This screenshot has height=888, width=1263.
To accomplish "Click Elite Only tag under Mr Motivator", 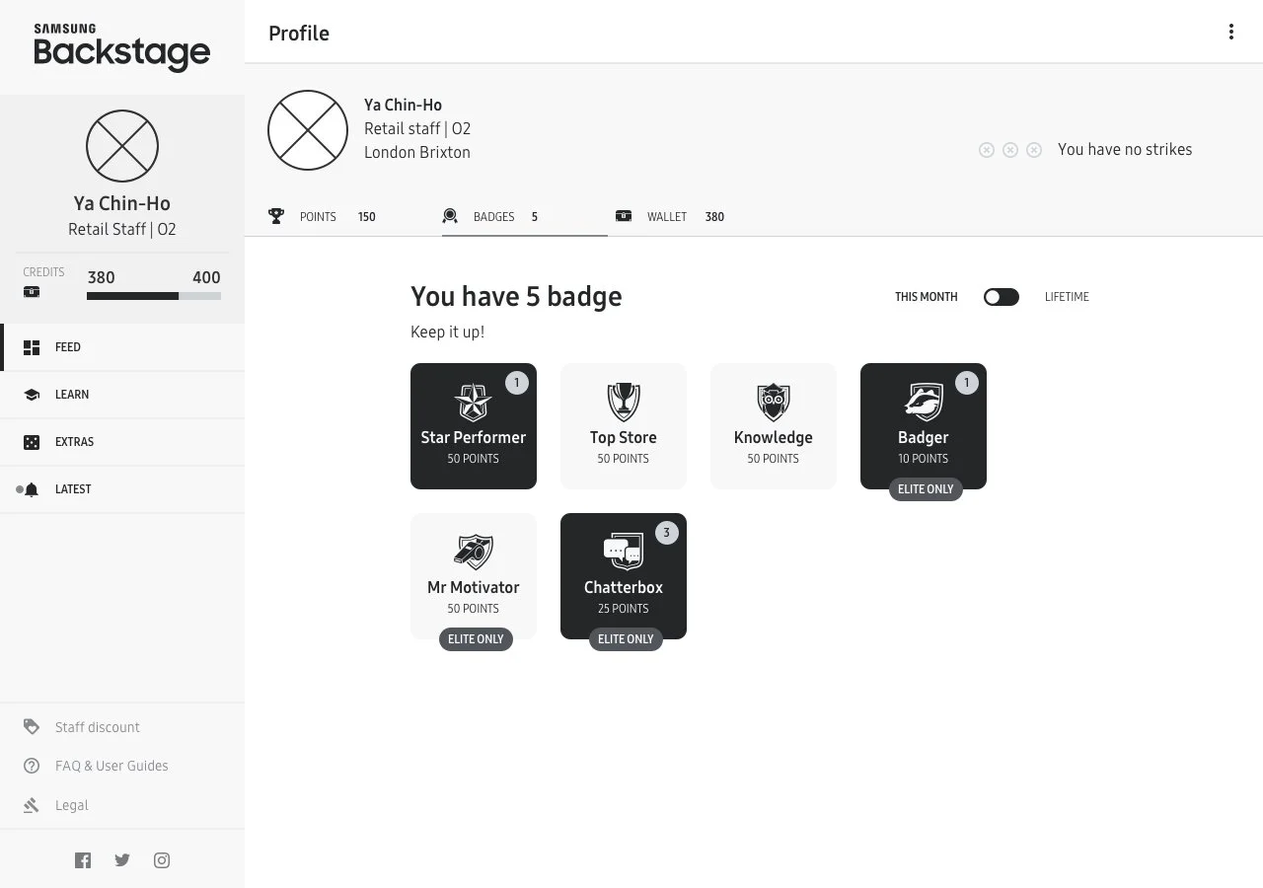I will point(476,639).
